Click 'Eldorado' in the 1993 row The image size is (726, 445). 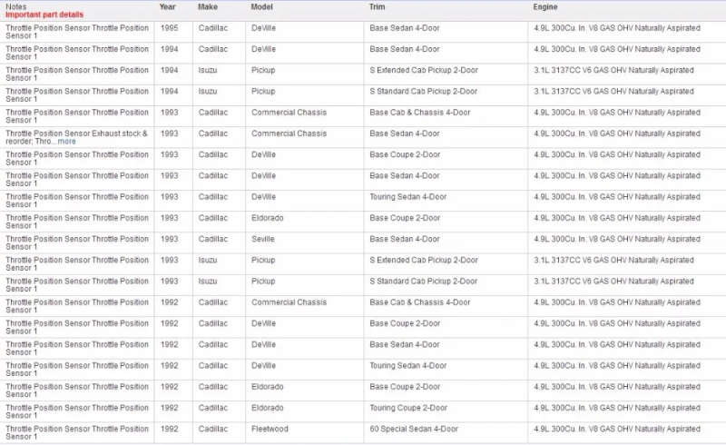point(267,218)
